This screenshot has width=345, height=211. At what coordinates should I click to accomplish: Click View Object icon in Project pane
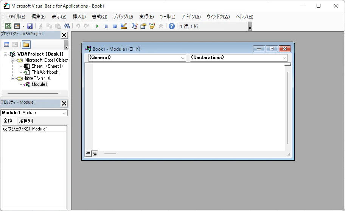15,45
